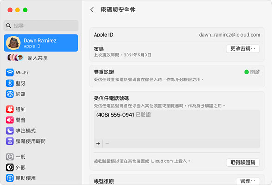Select the 螢幕使用時間 sidebar label
272x185 pixels.
[x=31, y=142]
